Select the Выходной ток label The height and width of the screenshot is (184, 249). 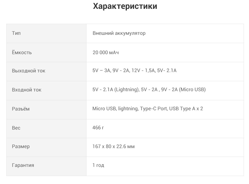coord(28,71)
